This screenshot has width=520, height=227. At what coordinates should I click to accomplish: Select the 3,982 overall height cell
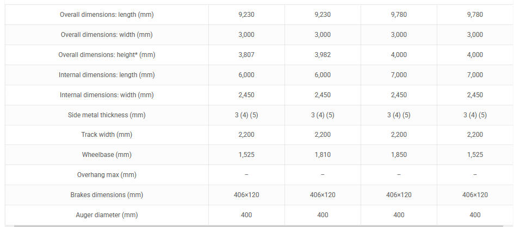323,55
